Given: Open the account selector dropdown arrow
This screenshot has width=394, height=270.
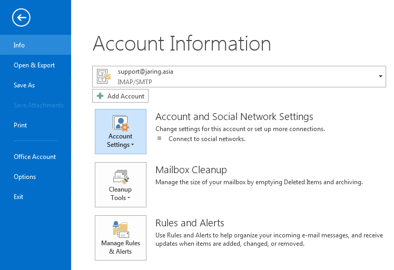Looking at the screenshot, I should tap(380, 76).
